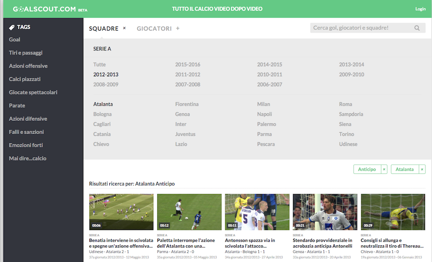Expand the Giocatori panel
432x262 pixels.
tap(178, 29)
